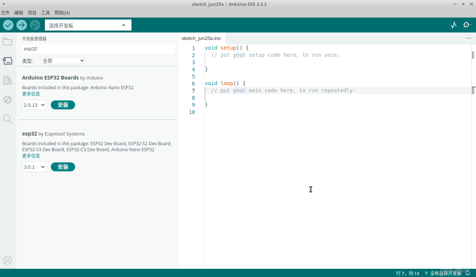Click the esp32 by Espressif Systems title
The height and width of the screenshot is (277, 476).
[53, 134]
